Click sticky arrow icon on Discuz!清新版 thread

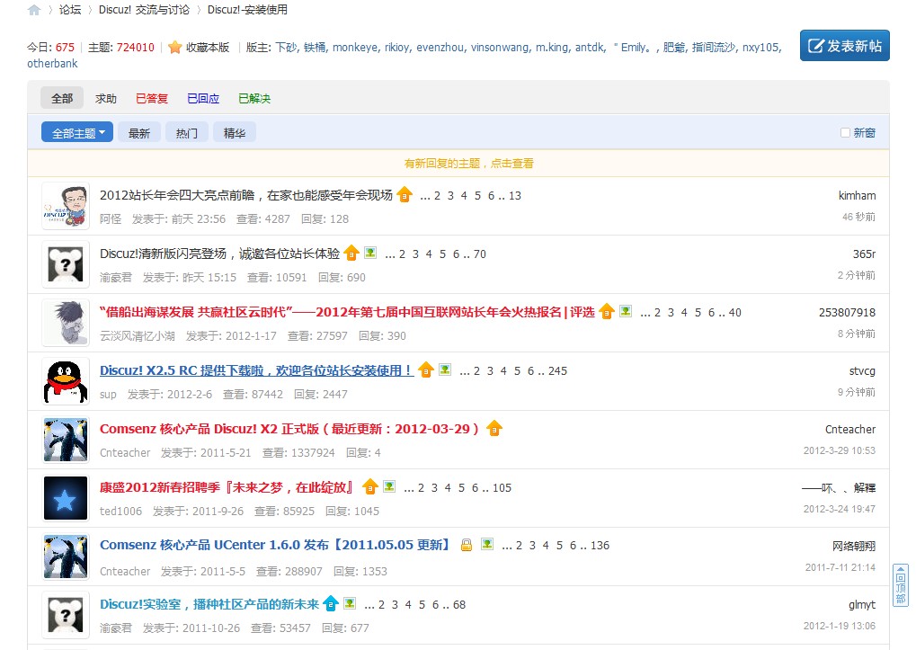tap(351, 253)
